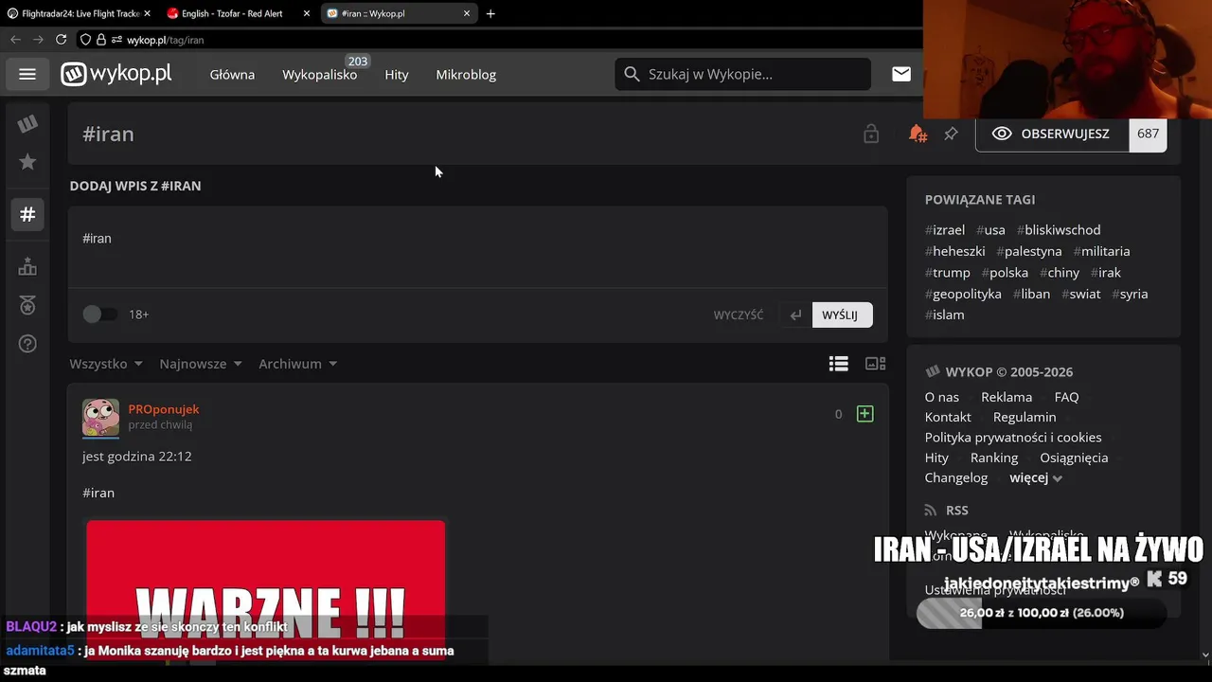Viewport: 1212px width, 682px height.
Task: Open related tag #heheszki
Action: [x=955, y=251]
